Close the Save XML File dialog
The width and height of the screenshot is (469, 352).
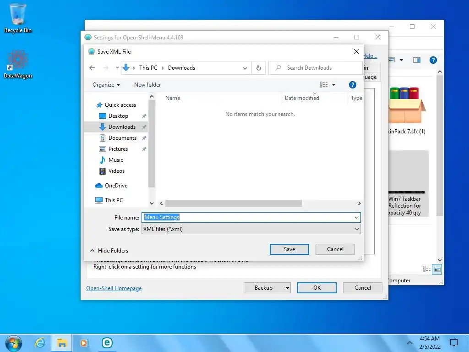click(356, 51)
